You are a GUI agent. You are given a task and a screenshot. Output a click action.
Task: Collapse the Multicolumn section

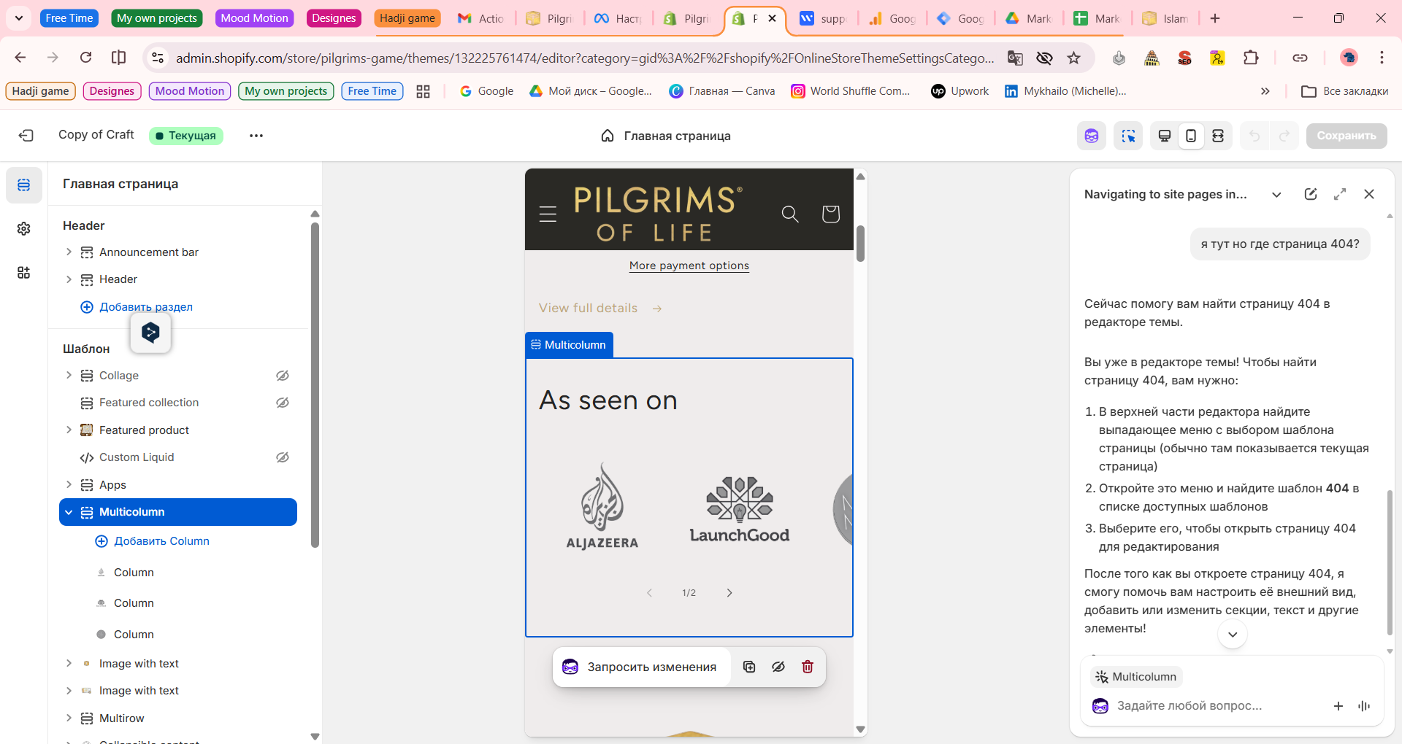(x=69, y=511)
